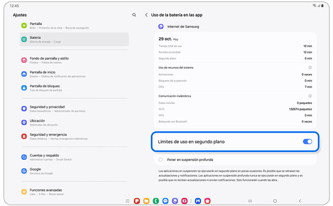Click the Bloqueos de suspensión row
Viewport: 333px width, 206px height.
coord(235,81)
